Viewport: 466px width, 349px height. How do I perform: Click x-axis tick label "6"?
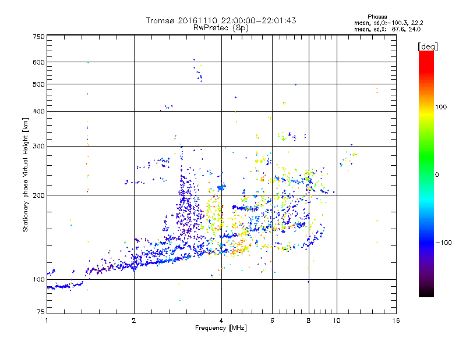[x=272, y=320]
